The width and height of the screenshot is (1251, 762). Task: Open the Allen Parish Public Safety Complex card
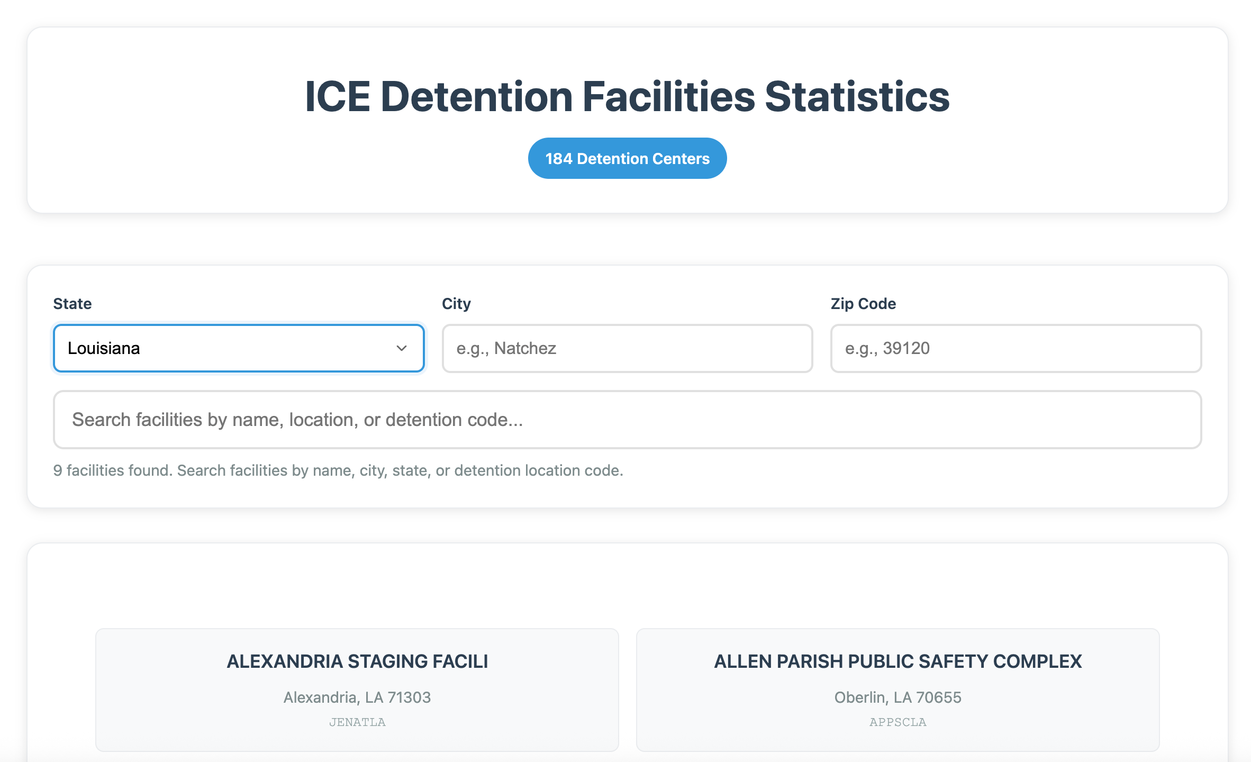click(x=898, y=690)
